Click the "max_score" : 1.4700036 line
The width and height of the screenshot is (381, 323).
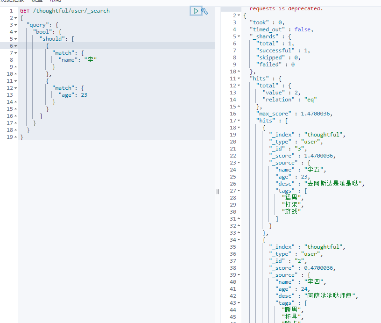pyautogui.click(x=294, y=114)
